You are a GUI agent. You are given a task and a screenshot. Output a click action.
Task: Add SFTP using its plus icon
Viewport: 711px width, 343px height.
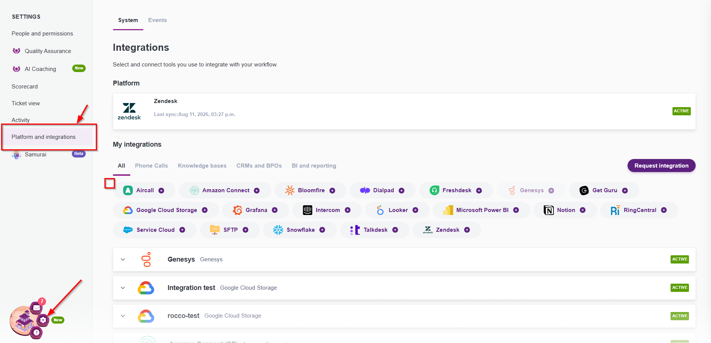(245, 230)
